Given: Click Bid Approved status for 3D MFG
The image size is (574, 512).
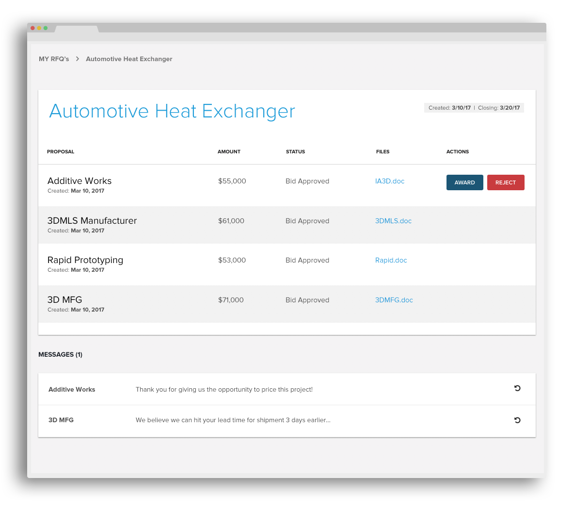Looking at the screenshot, I should (307, 300).
